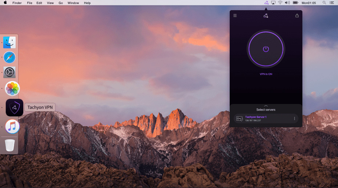The height and width of the screenshot is (188, 338).
Task: Open Photos app from the dock
Action: click(12, 88)
